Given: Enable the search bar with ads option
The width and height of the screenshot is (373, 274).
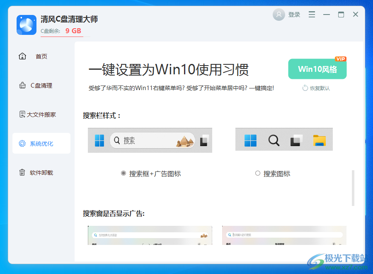Looking at the screenshot, I should coord(123,174).
